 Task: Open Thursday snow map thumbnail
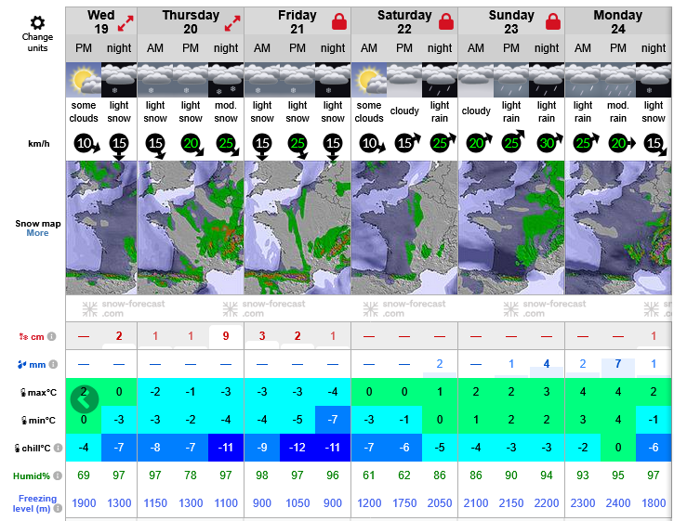(191, 228)
